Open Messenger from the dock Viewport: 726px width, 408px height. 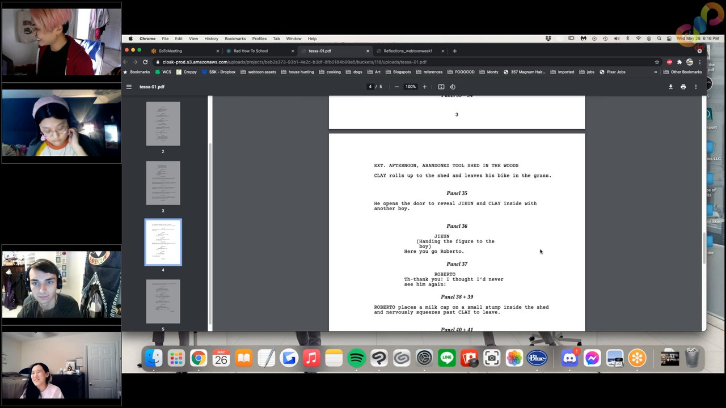[x=592, y=358]
